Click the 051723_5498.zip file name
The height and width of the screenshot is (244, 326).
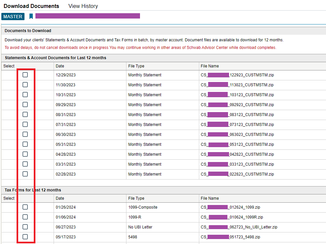click(231, 237)
